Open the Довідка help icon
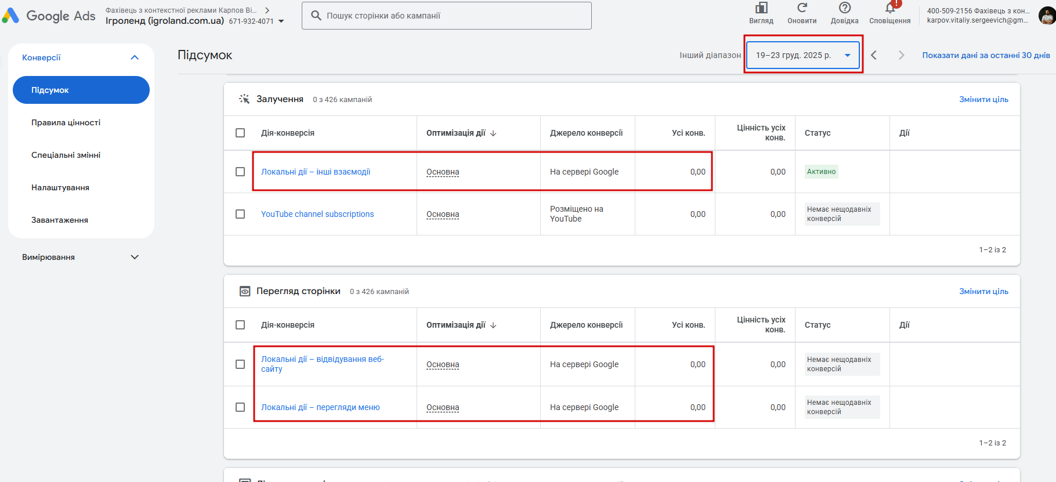 (845, 8)
